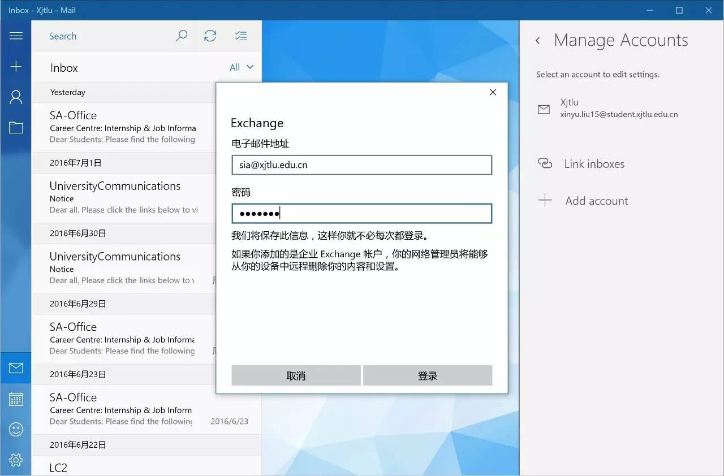
Task: Click the search magnifier icon
Action: pos(181,36)
